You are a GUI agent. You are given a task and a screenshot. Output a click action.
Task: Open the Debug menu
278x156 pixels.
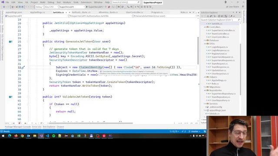pyautogui.click(x=51, y=2)
